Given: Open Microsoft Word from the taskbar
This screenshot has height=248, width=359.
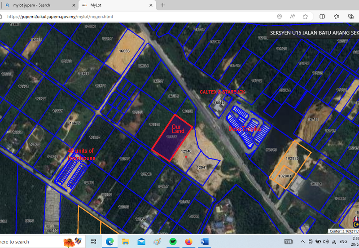Looking at the screenshot, I should [x=205, y=242].
